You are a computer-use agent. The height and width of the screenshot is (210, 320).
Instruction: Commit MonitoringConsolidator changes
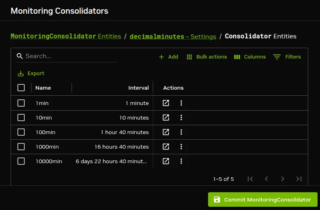tap(263, 199)
